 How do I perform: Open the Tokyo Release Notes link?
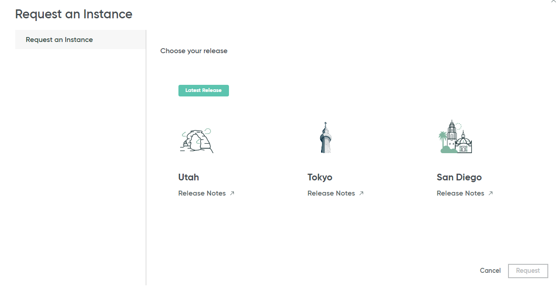pos(331,193)
